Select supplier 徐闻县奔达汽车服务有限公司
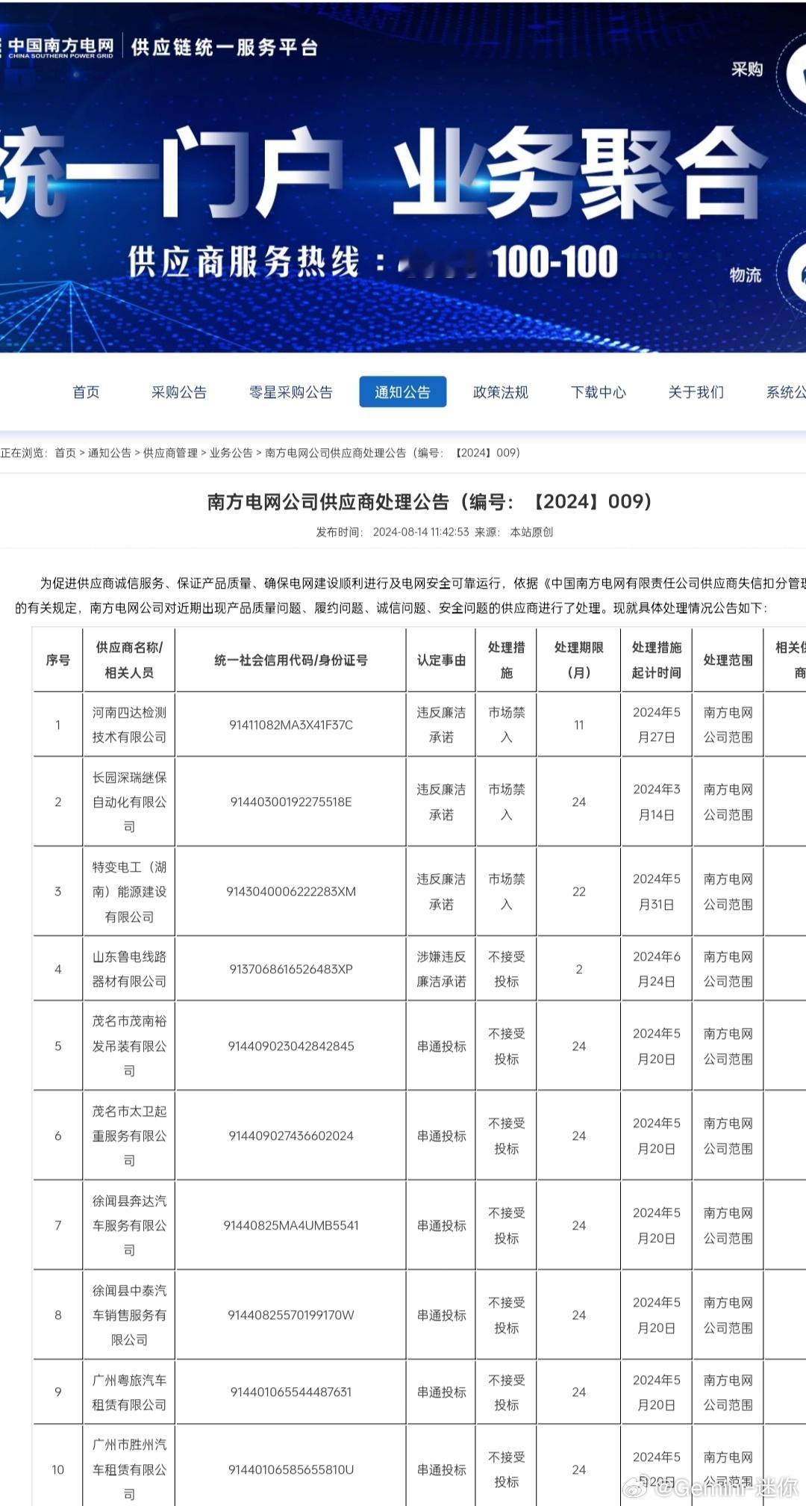Image resolution: width=806 pixels, height=1506 pixels. (x=129, y=1225)
